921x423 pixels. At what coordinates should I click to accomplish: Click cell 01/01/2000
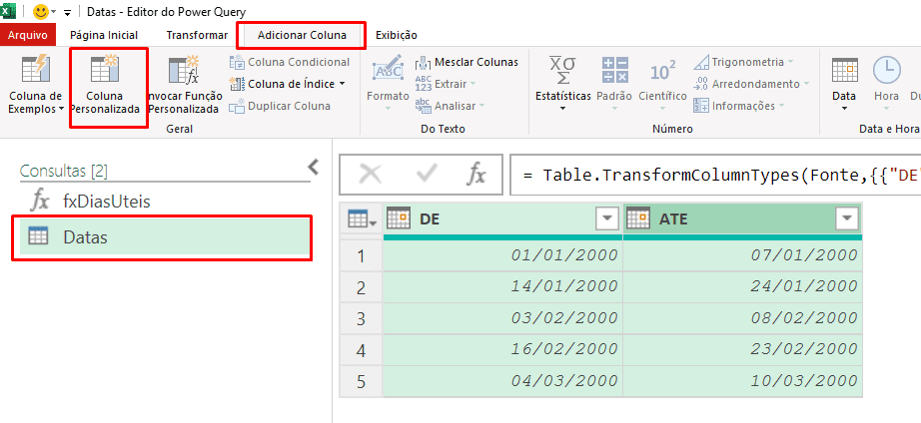click(503, 255)
